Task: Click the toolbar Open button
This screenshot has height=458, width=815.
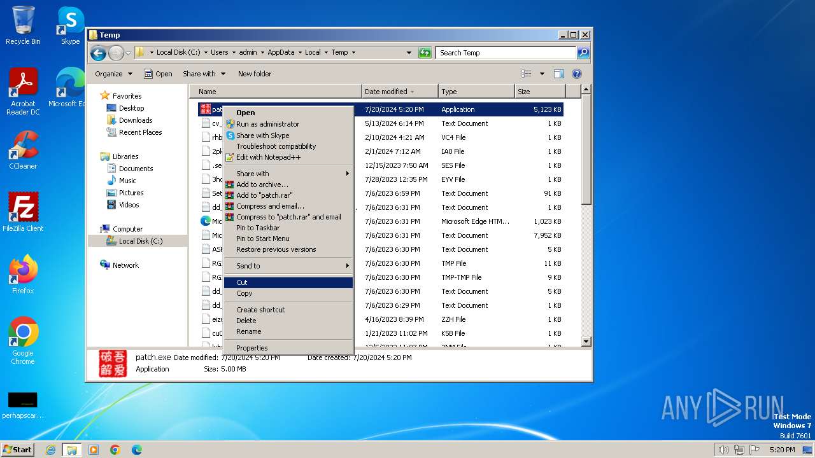Action: click(x=158, y=74)
